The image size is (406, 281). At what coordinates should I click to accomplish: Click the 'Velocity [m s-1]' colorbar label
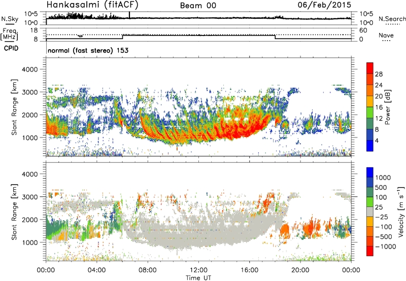tap(401, 212)
